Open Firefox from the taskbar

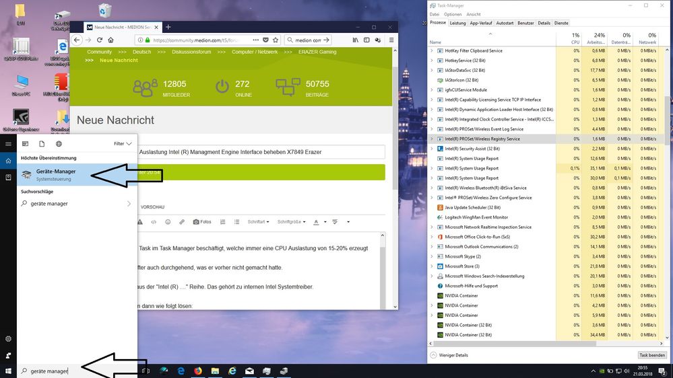(197, 371)
